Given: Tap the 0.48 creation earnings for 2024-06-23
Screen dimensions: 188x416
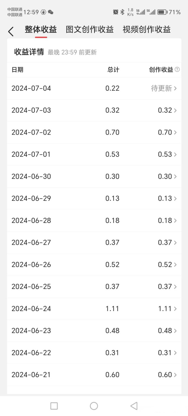Looking at the screenshot, I should 165,331.
